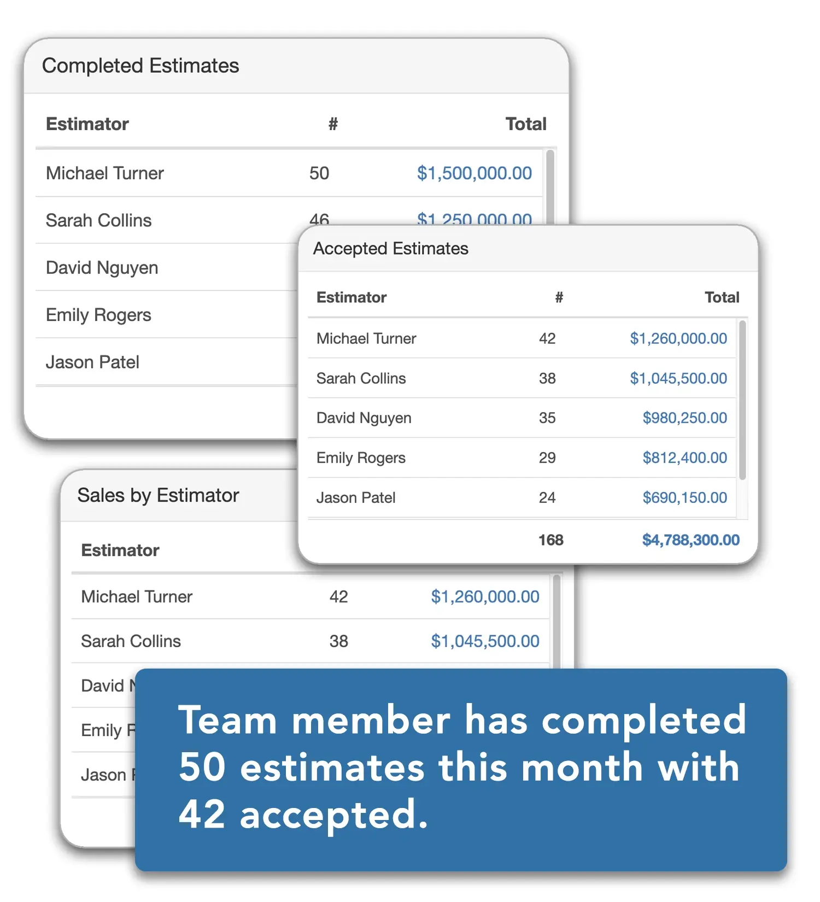
Task: Select Jason Patel row in Completed Estimates
Action: tap(92, 362)
